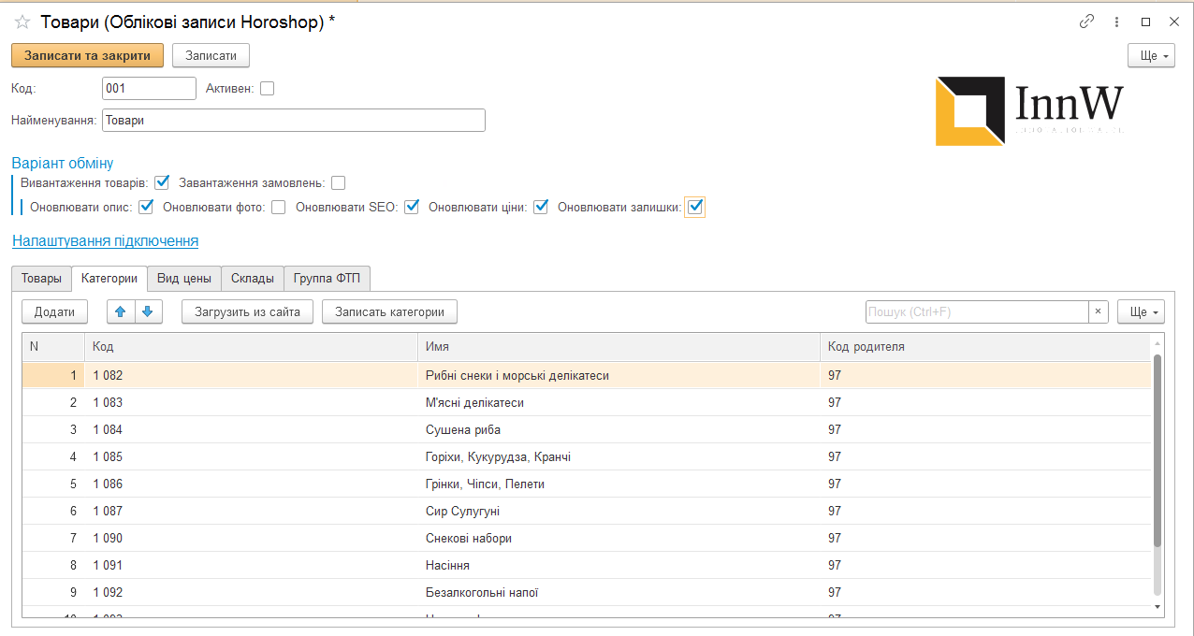Screen dimensions: 1194x636
Task: Add form to favorites with star icon
Action: [x=22, y=22]
